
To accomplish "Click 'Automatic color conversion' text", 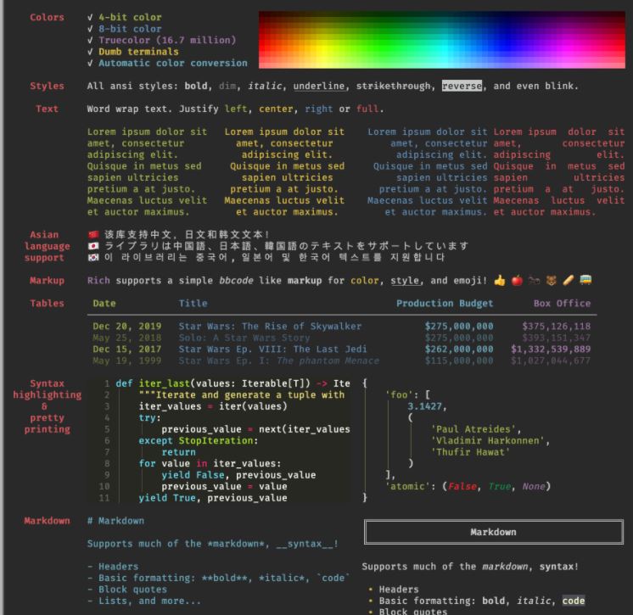I will point(173,63).
